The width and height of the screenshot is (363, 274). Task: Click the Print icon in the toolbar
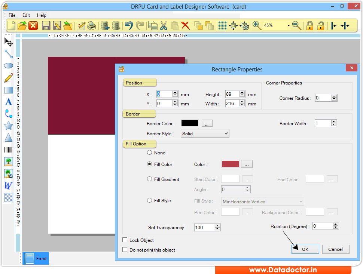click(92, 25)
